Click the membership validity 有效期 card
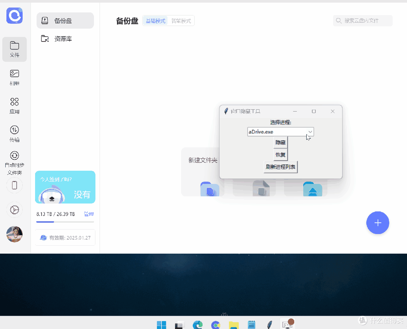This screenshot has height=329, width=407. pos(65,237)
